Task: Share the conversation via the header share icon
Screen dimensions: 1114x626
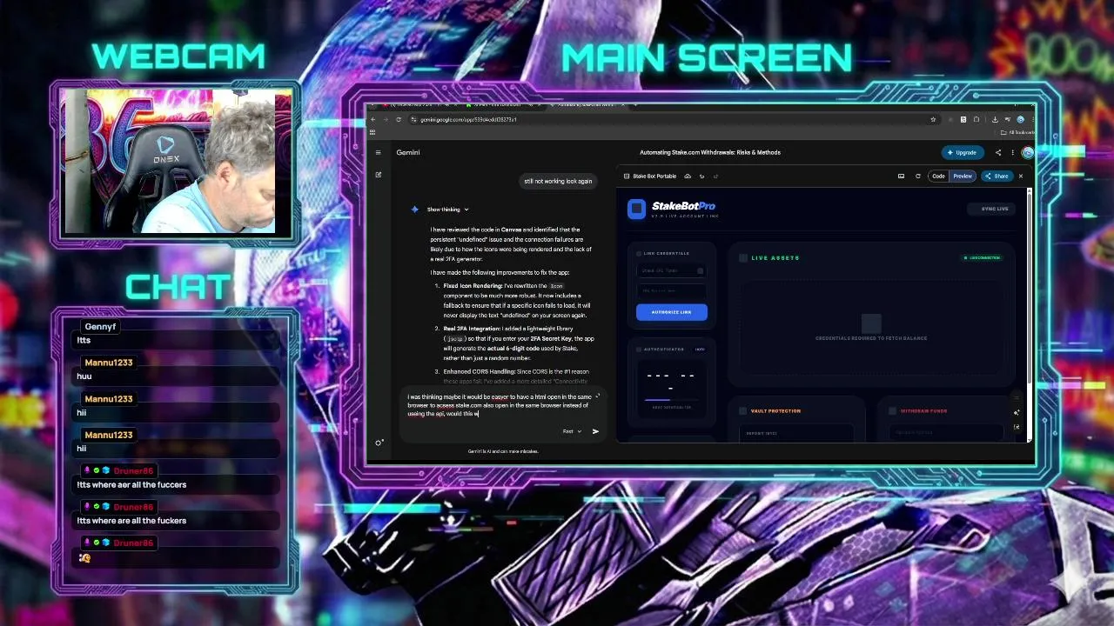Action: point(998,152)
